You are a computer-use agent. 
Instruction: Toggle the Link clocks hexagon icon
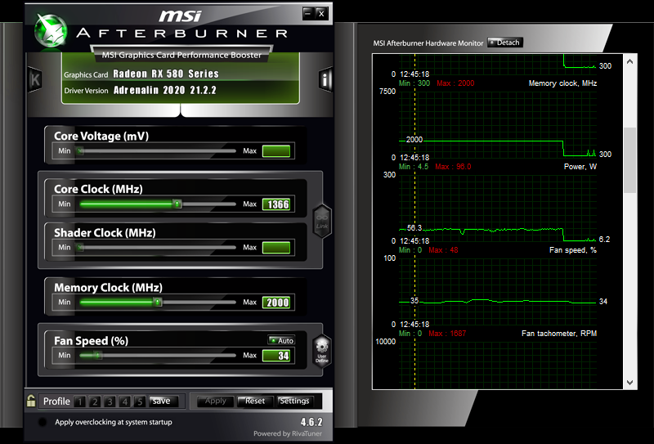pos(321,221)
